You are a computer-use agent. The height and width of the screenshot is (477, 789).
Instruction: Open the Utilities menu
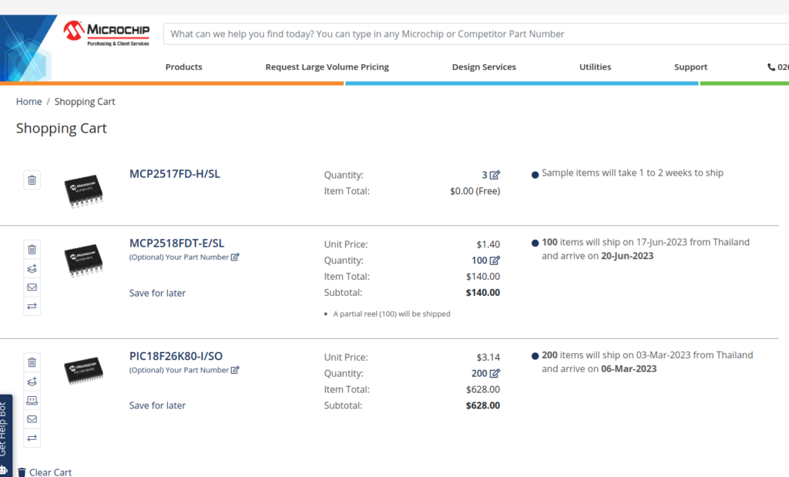click(x=596, y=67)
